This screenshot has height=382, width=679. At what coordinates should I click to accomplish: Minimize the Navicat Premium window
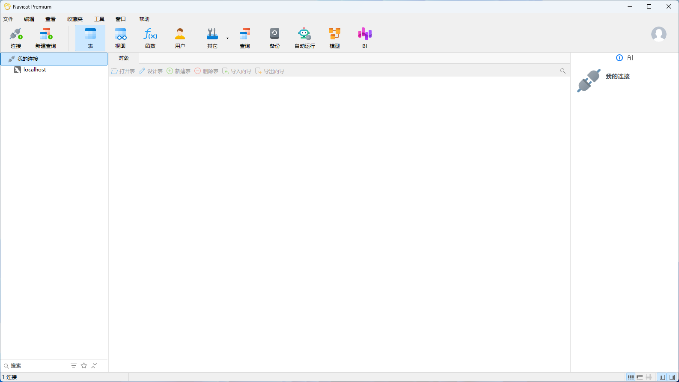tap(630, 6)
